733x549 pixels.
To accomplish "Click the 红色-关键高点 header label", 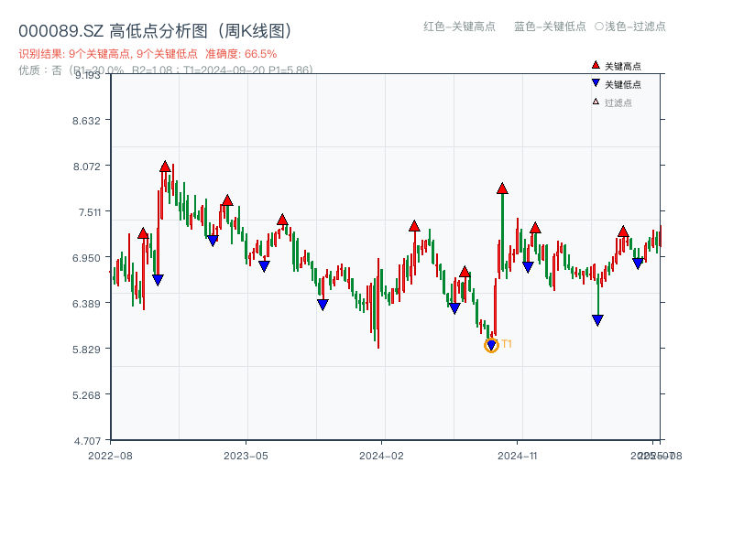I will point(459,27).
